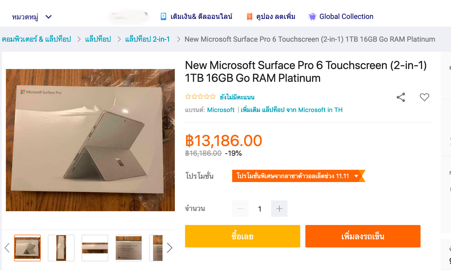Open the แล็ปท็อป 2-in-1 breadcrumb
Image resolution: width=451 pixels, height=270 pixels.
(147, 39)
